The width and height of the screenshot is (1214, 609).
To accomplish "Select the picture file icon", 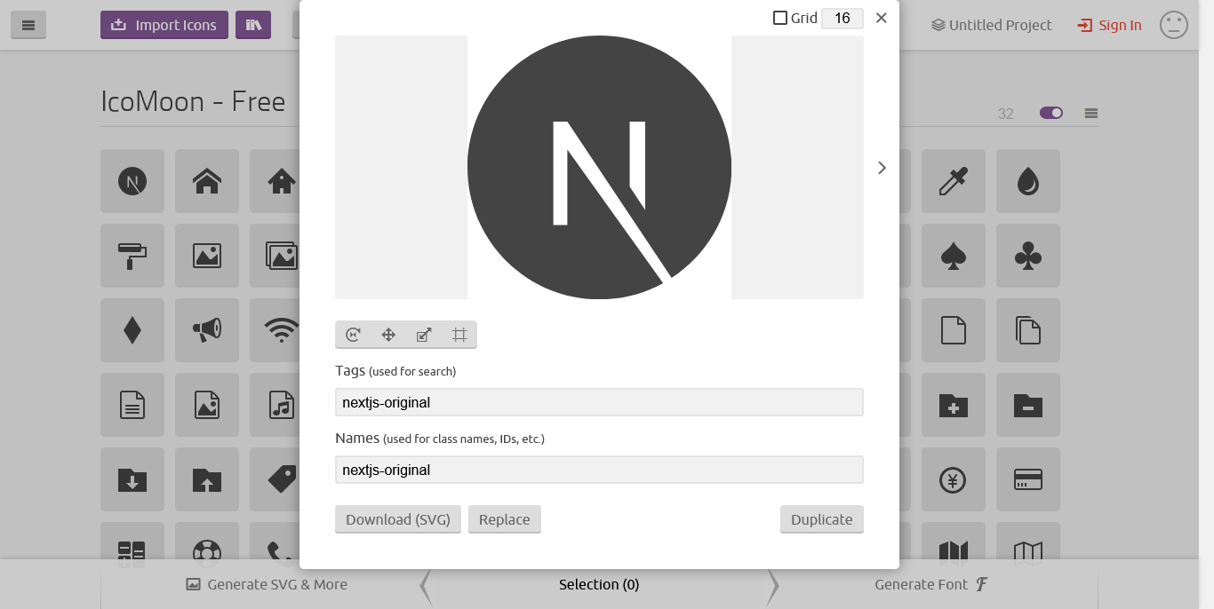I will (207, 405).
